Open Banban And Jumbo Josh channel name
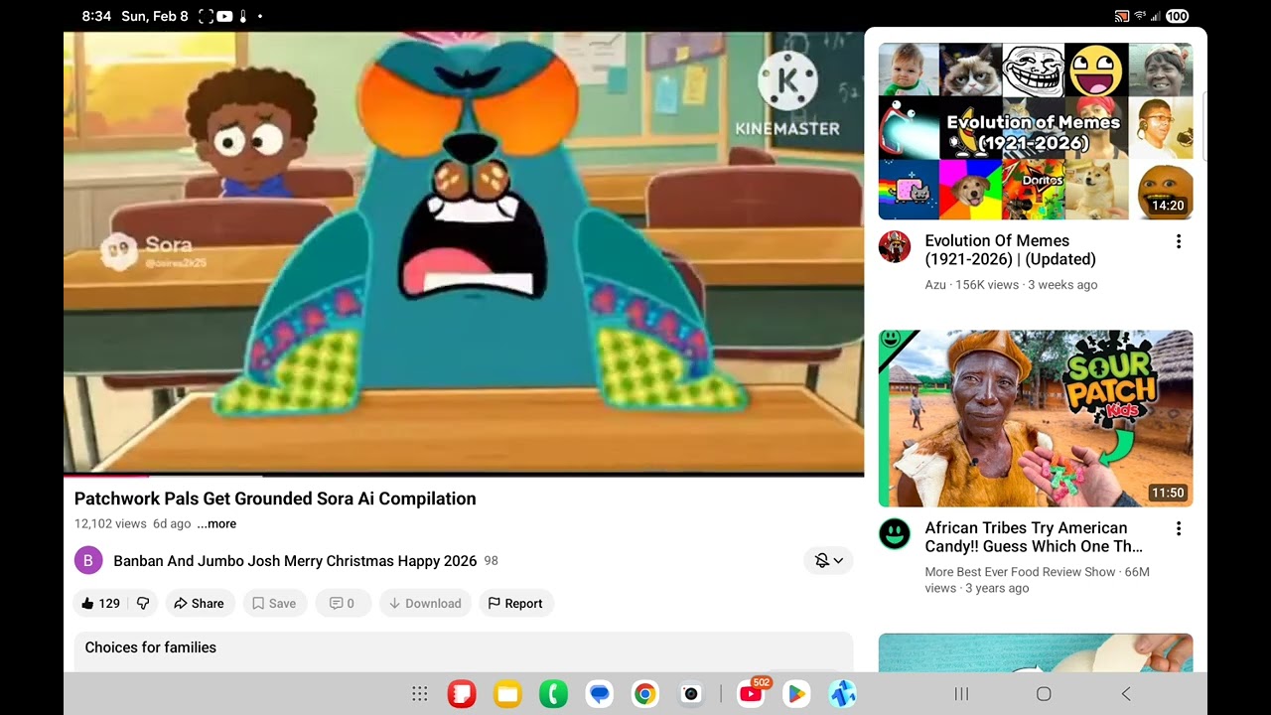 pos(295,561)
